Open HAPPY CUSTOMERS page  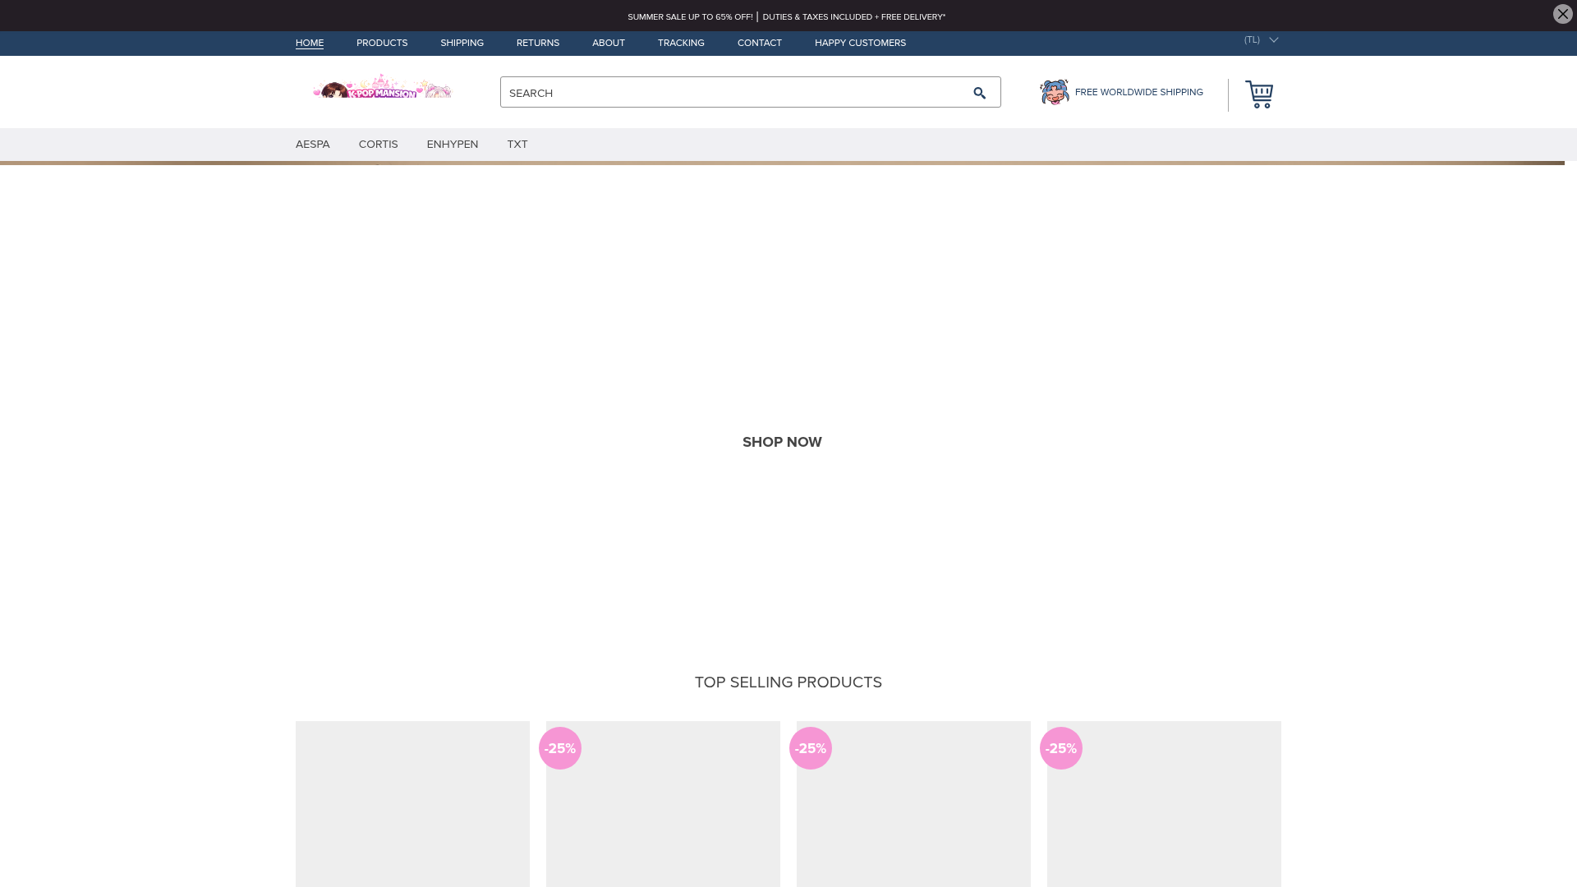click(860, 43)
